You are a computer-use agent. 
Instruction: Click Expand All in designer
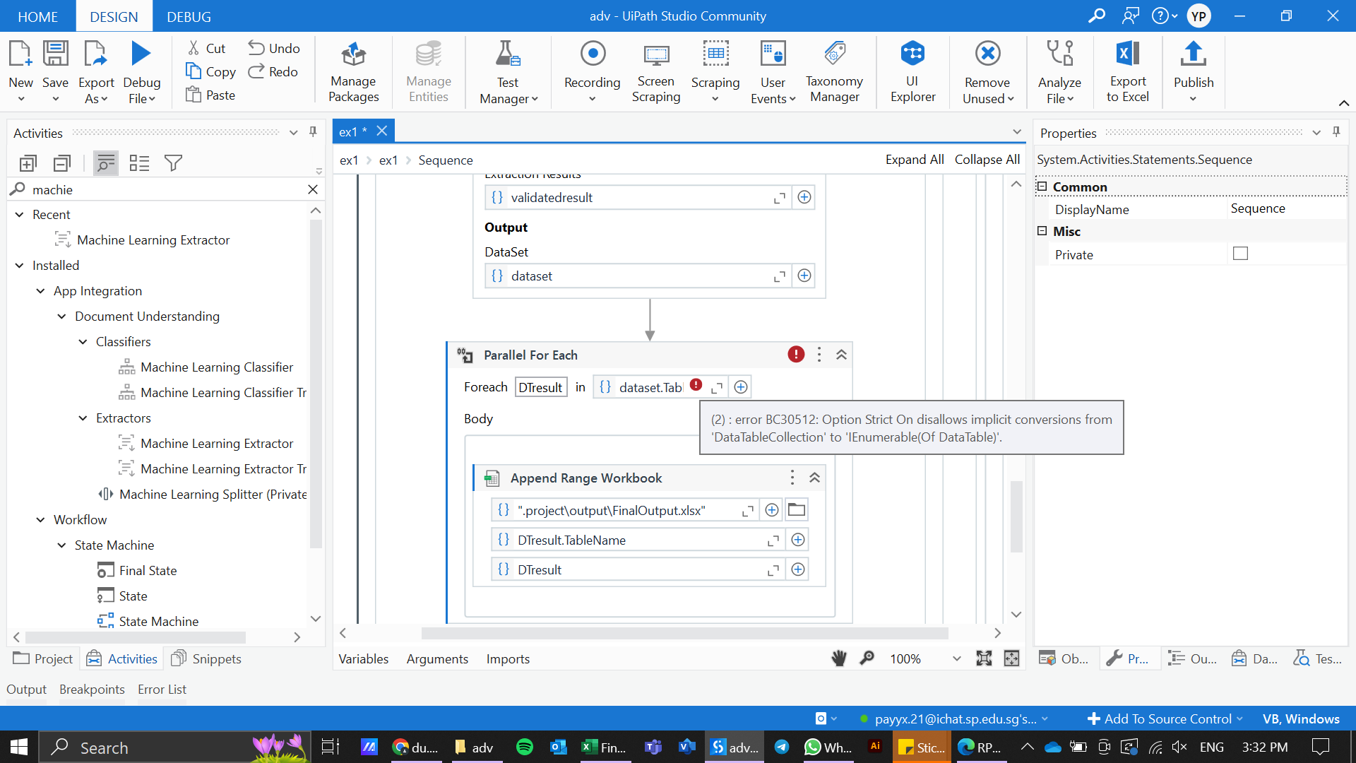[915, 160]
